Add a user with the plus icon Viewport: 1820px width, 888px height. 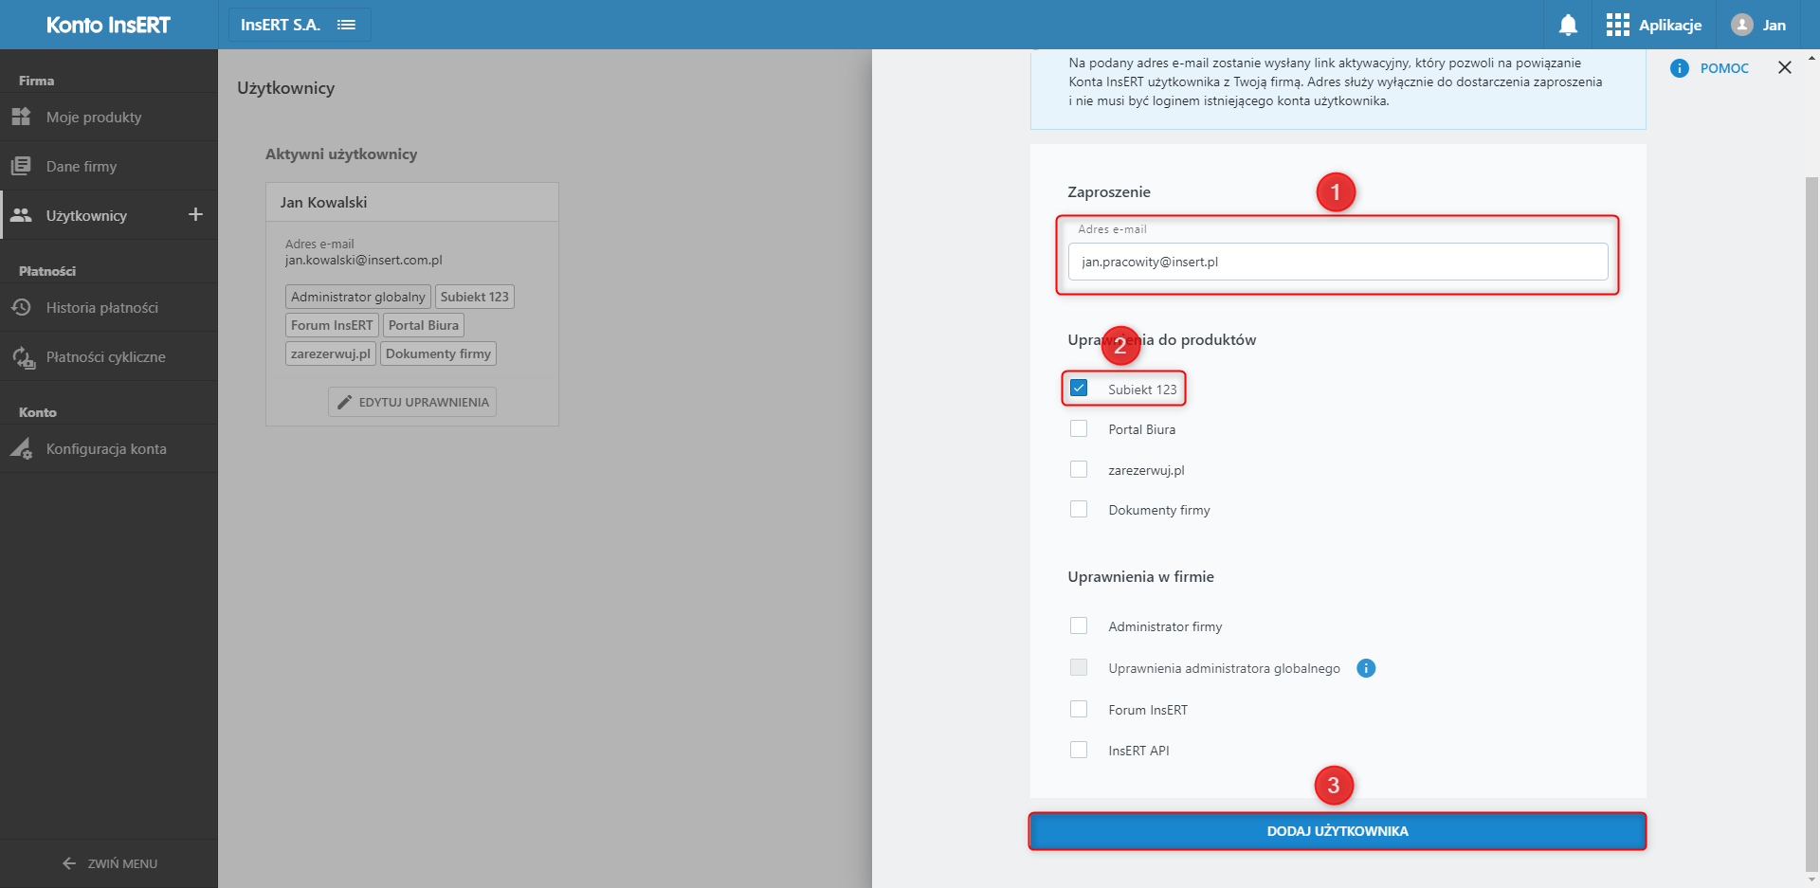(195, 214)
